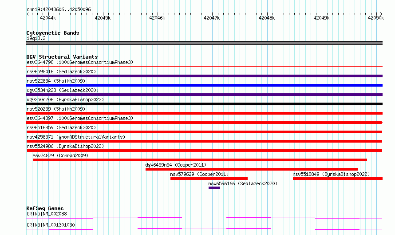Viewport: 395px width, 235px height.
Task: Open the dgv3534n223 (Sedlazeck2020) label
Action: (63, 90)
